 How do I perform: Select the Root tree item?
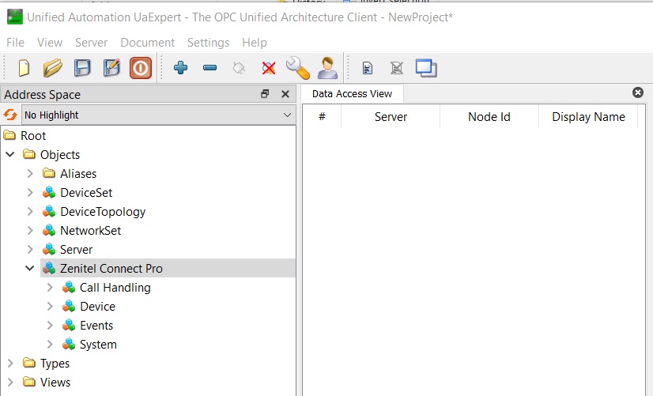pyautogui.click(x=33, y=136)
